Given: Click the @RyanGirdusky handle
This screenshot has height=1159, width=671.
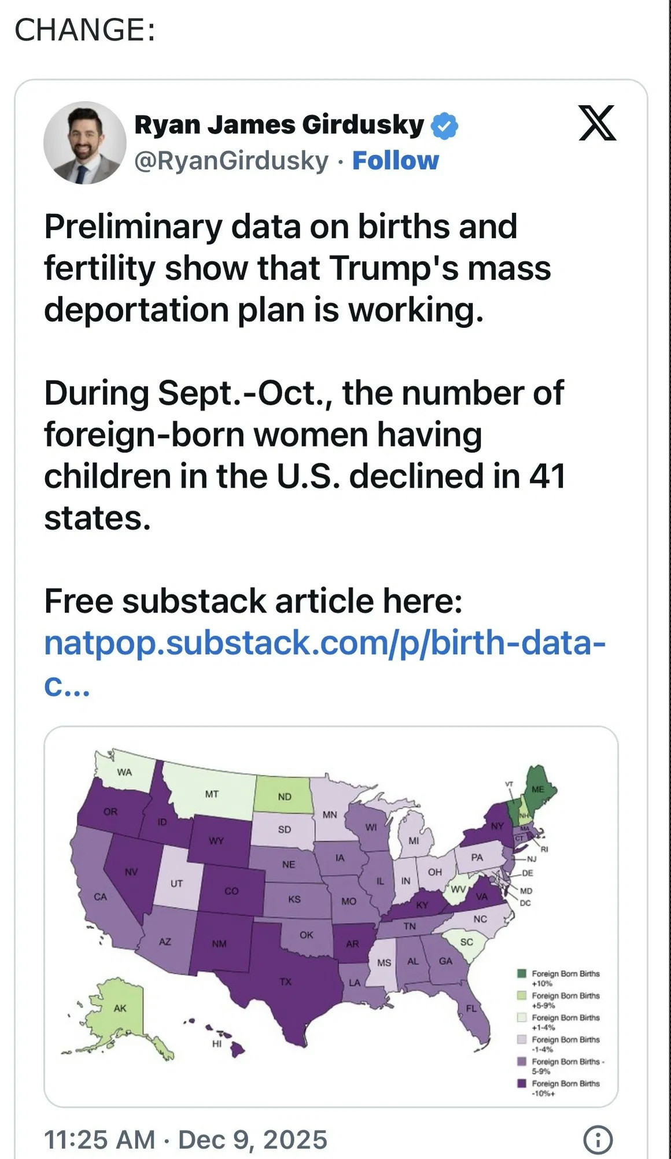Looking at the screenshot, I should point(231,161).
